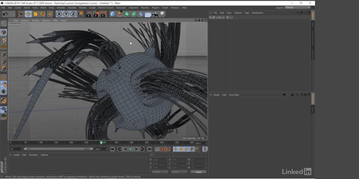The image size is (359, 179).
Task: Add a Cube primitive object
Action: [x=113, y=14]
